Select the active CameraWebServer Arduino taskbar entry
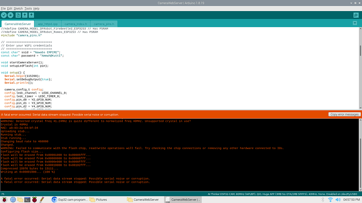The image size is (362, 203). click(183, 199)
